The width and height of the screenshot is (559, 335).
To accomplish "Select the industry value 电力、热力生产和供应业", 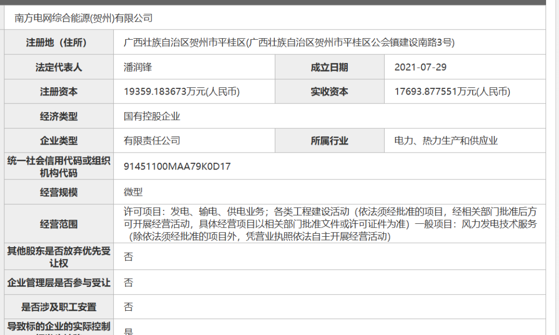I will tap(446, 141).
